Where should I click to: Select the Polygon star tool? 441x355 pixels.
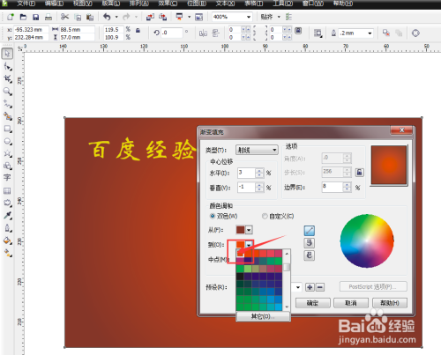pos(7,153)
